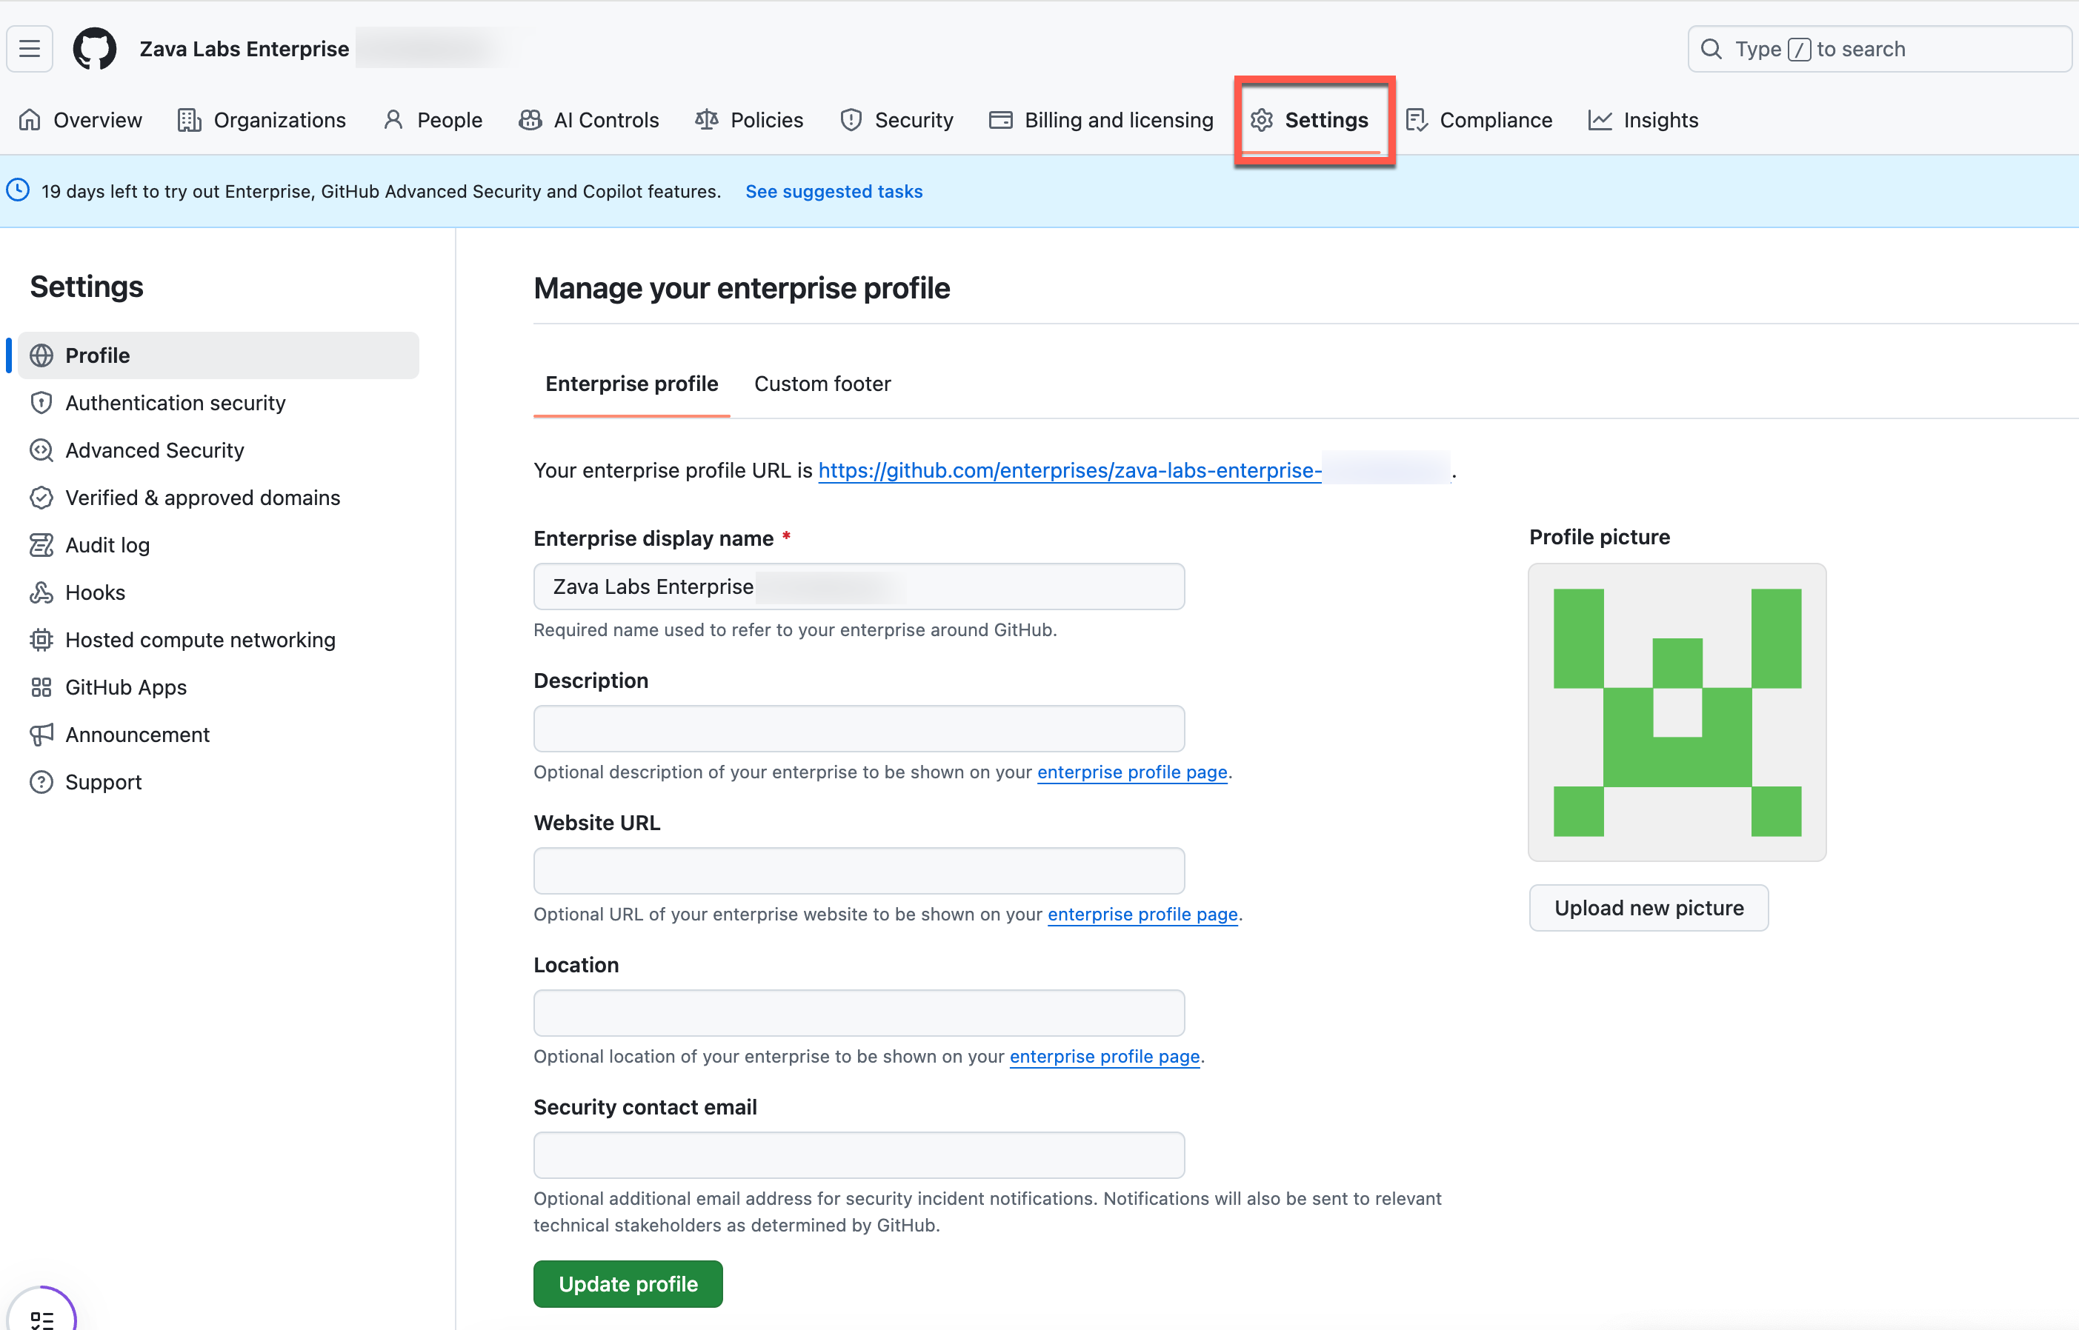Click the Upload new picture button
This screenshot has width=2079, height=1330.
pyautogui.click(x=1648, y=908)
